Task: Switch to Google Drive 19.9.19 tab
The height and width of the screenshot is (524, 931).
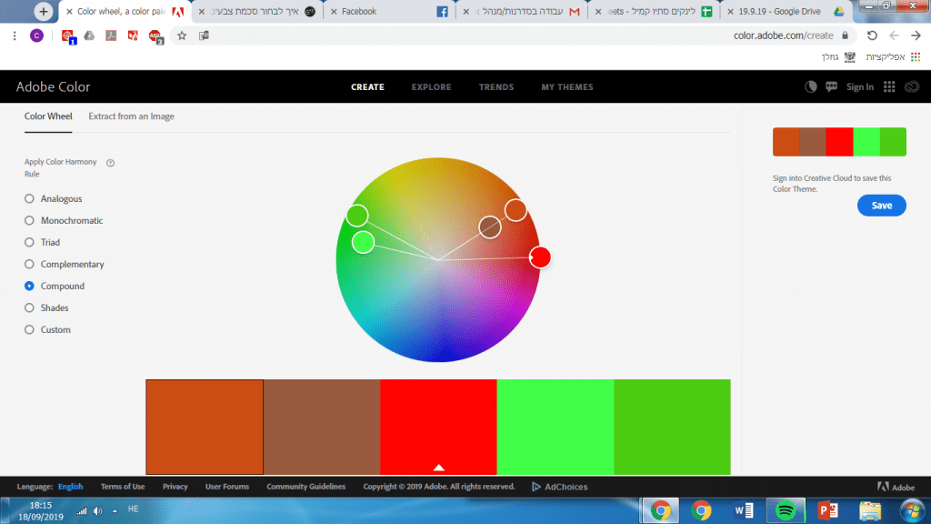Action: coord(785,11)
